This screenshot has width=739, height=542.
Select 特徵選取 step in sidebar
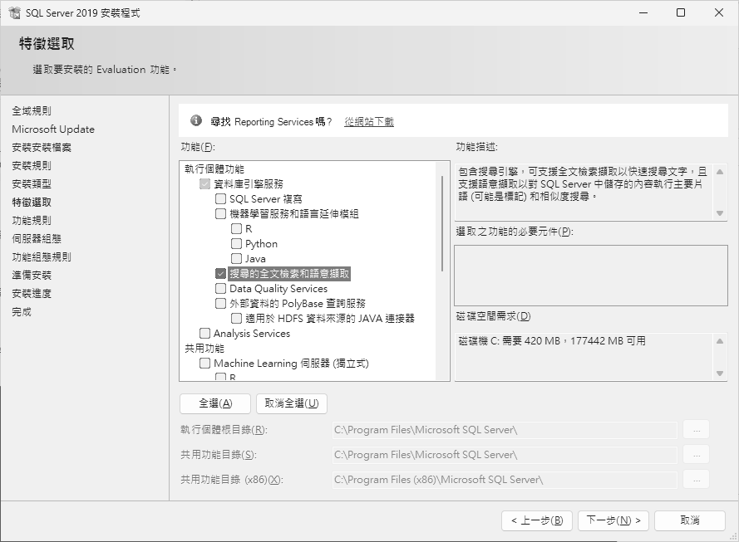tap(32, 203)
